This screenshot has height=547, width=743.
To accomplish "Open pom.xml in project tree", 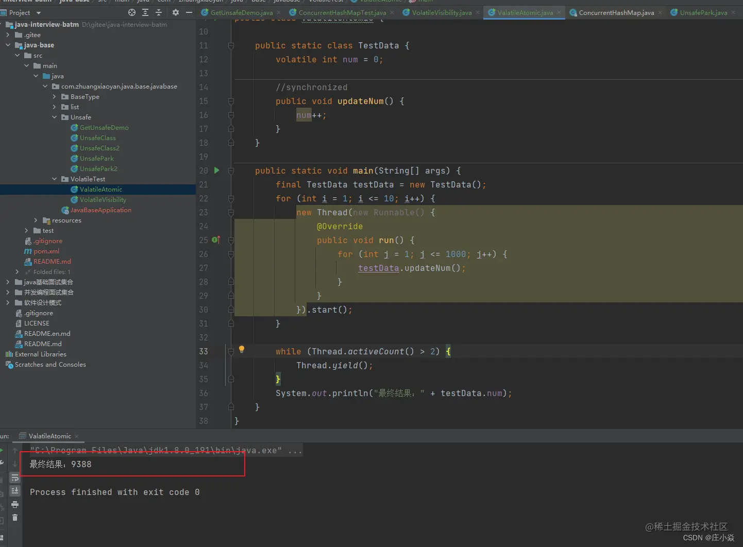I will pyautogui.click(x=46, y=251).
